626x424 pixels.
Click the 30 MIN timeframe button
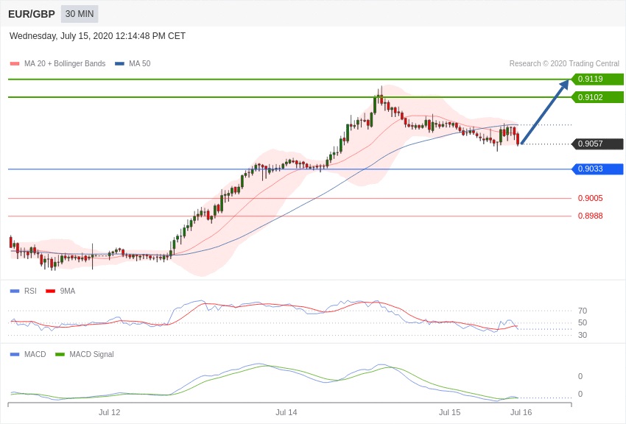(80, 14)
